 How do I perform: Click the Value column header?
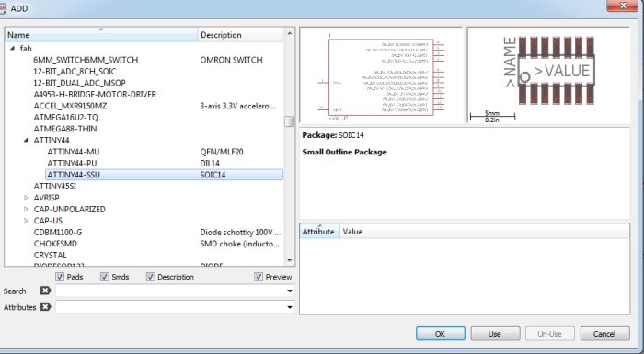pyautogui.click(x=485, y=232)
